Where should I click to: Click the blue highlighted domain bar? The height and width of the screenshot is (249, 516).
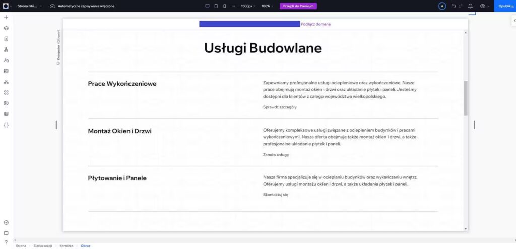tap(249, 24)
